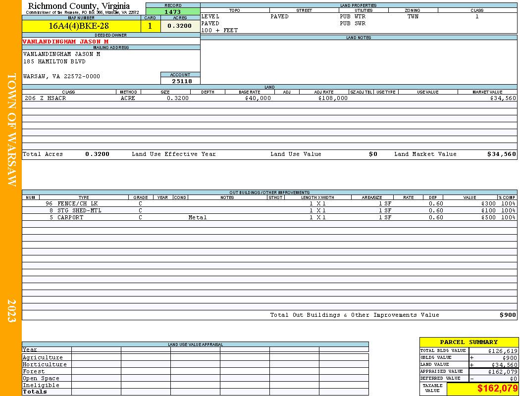520x396 pixels.
Task: Click the Total Acres label
Action: [43, 154]
